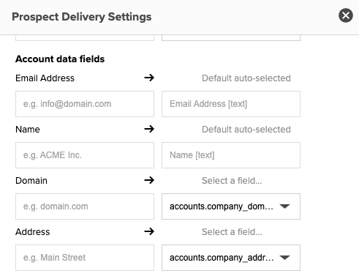Click 'Default auto-selected' text for Email Address
The height and width of the screenshot is (276, 359).
click(246, 78)
